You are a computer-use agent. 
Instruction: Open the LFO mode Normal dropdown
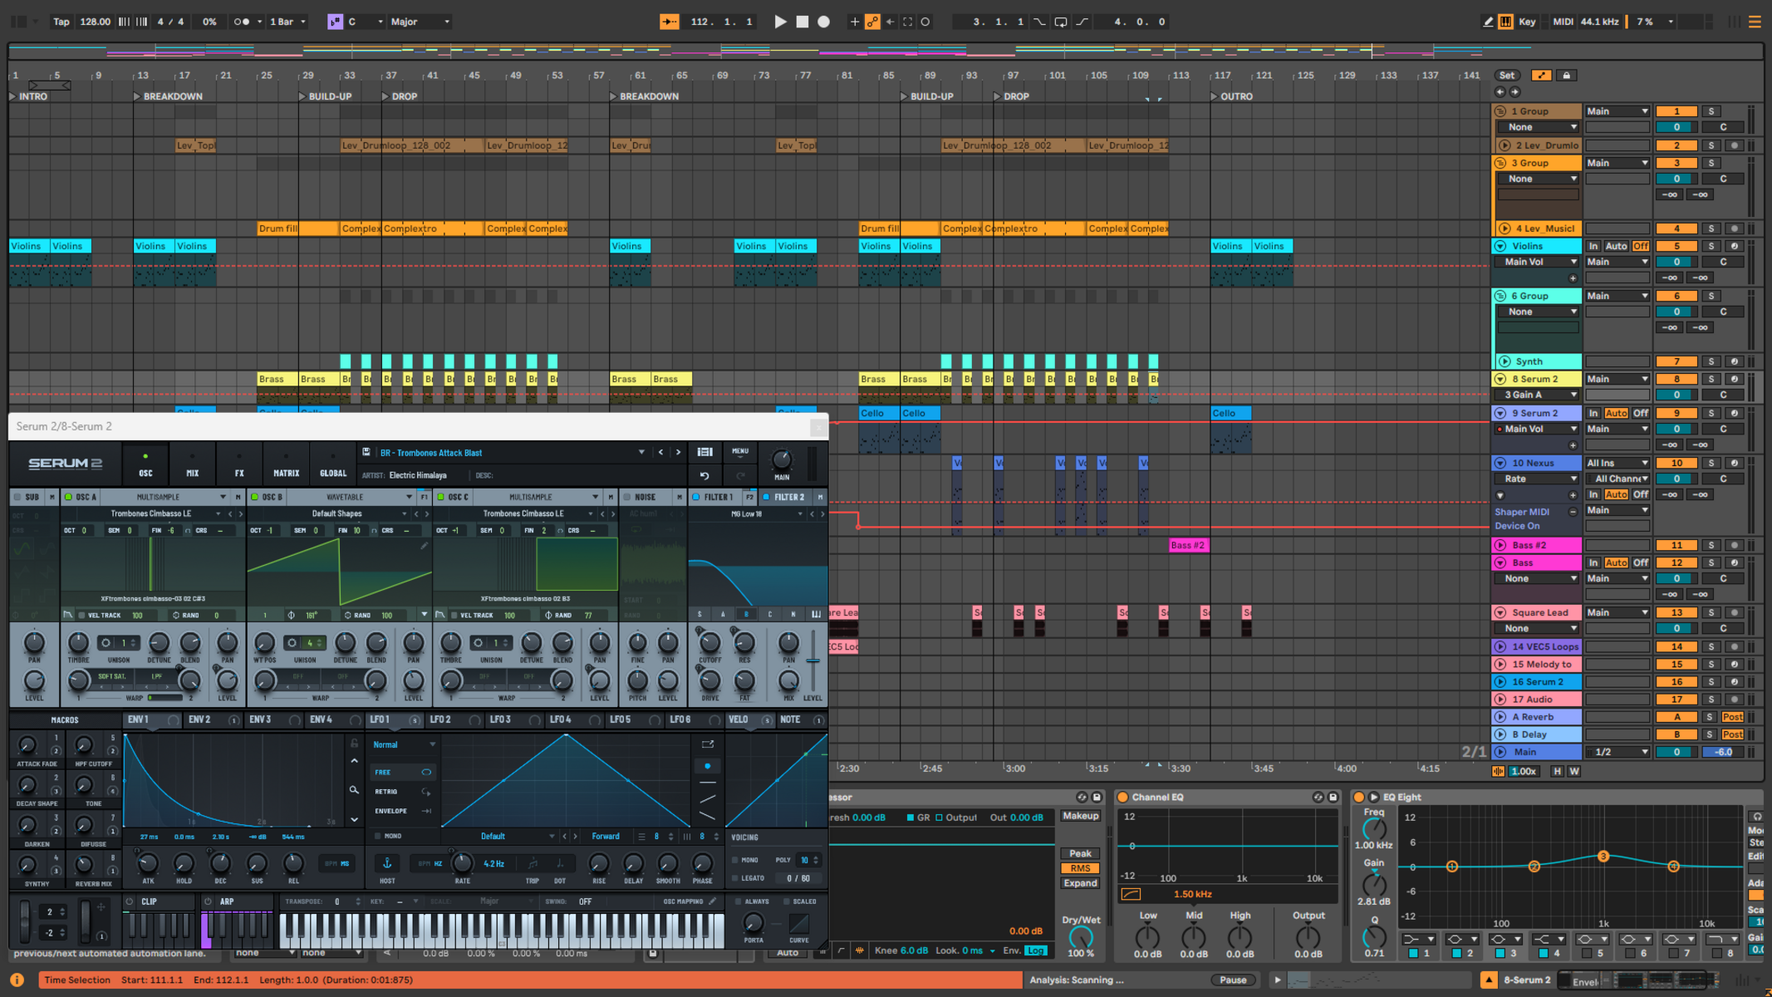(404, 744)
